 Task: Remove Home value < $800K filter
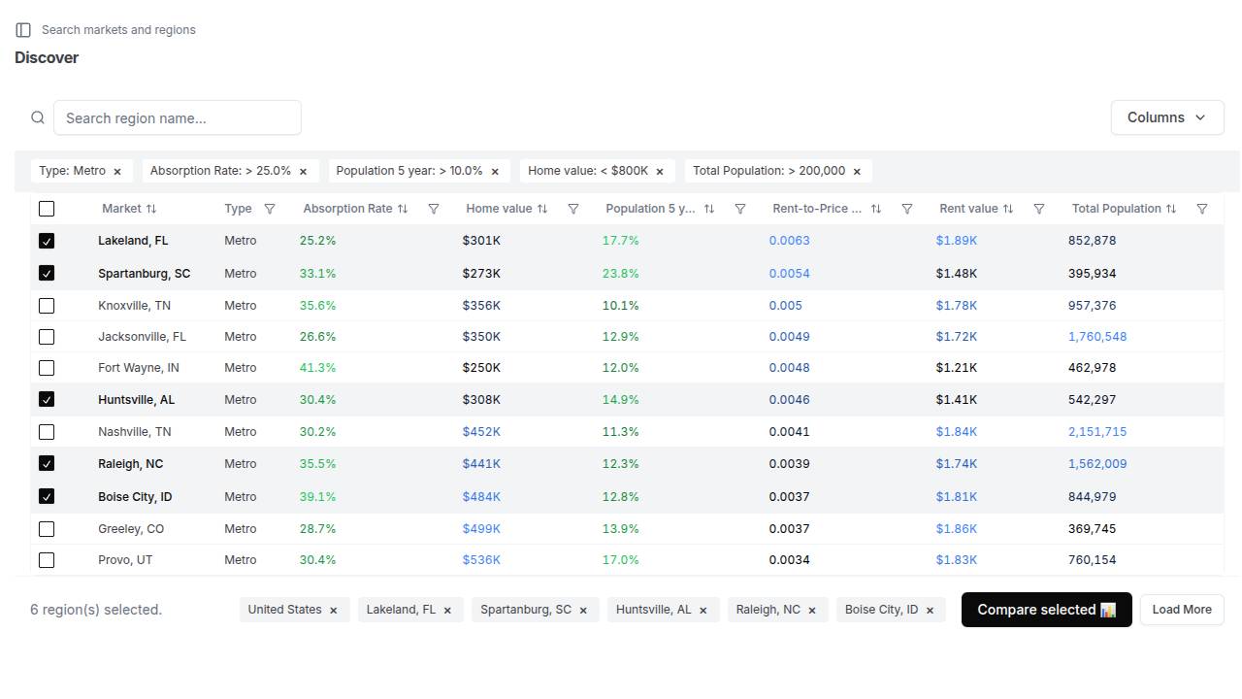point(660,172)
